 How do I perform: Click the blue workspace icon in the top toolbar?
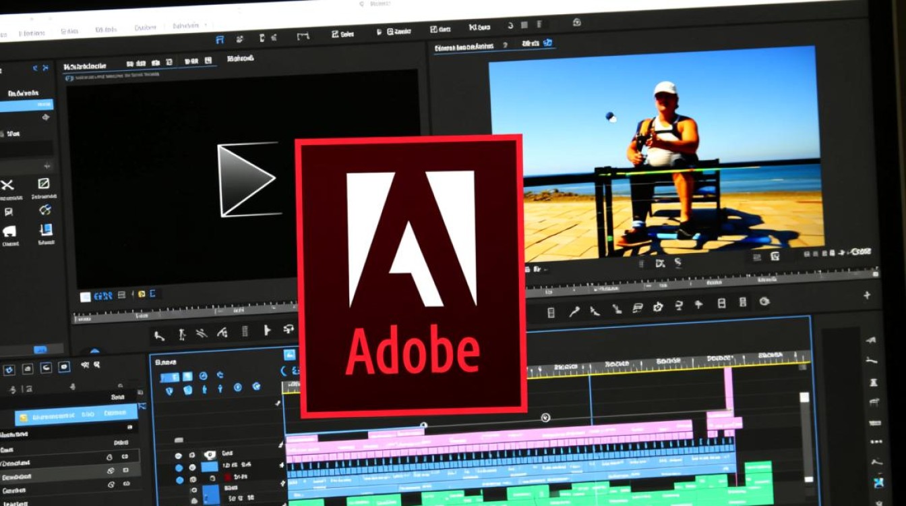(x=220, y=40)
